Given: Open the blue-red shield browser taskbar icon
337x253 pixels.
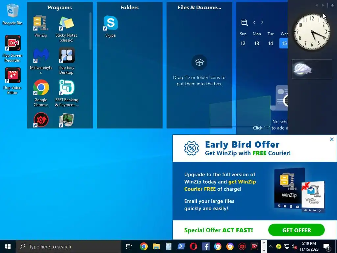Looking at the screenshot, I should (x=218, y=246).
